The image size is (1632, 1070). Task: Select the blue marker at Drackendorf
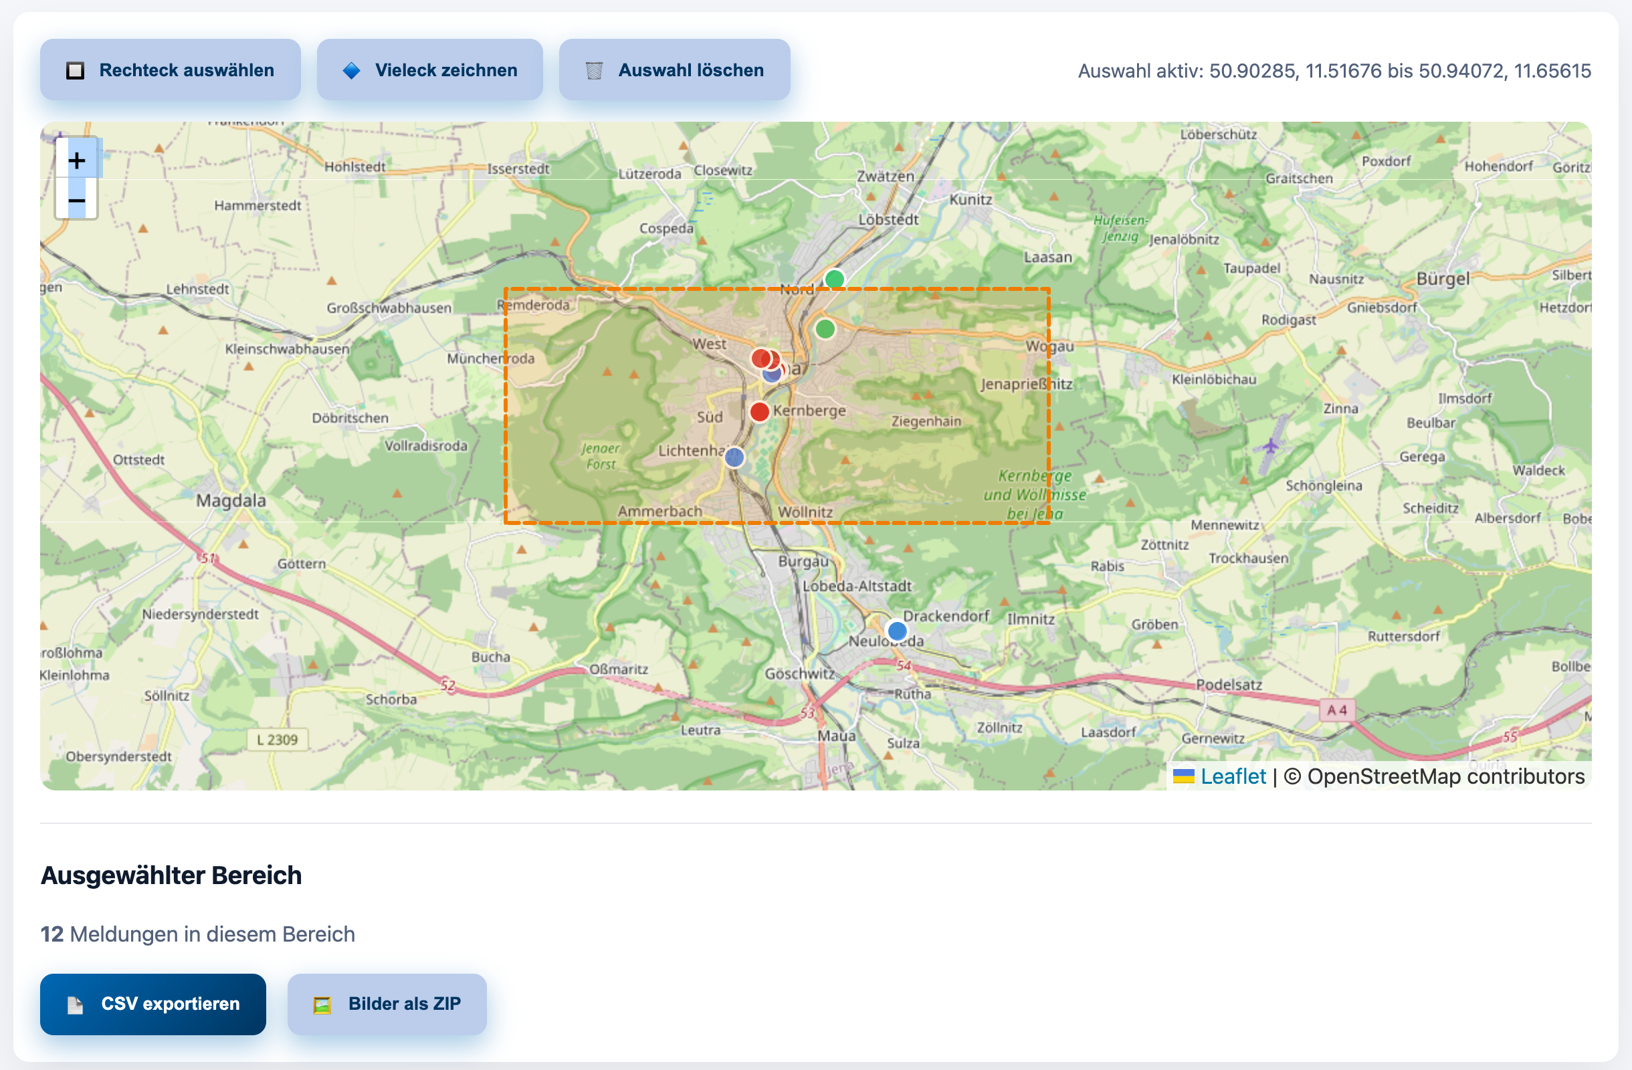coord(897,631)
